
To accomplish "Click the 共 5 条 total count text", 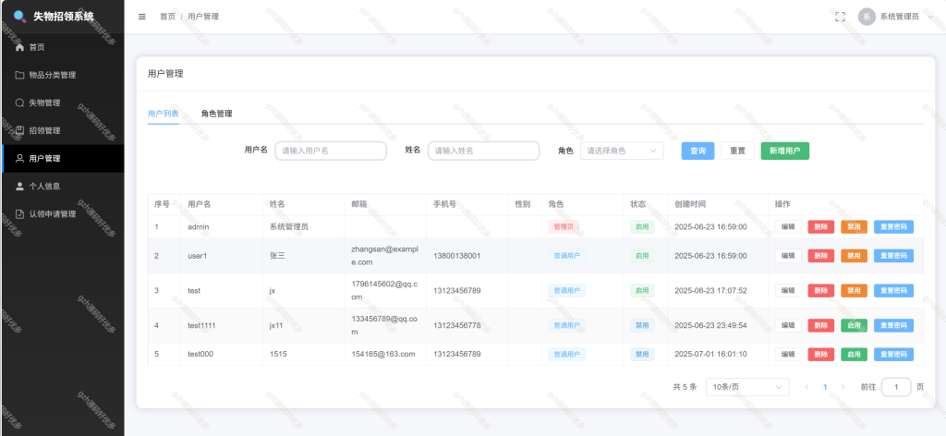I will (685, 386).
